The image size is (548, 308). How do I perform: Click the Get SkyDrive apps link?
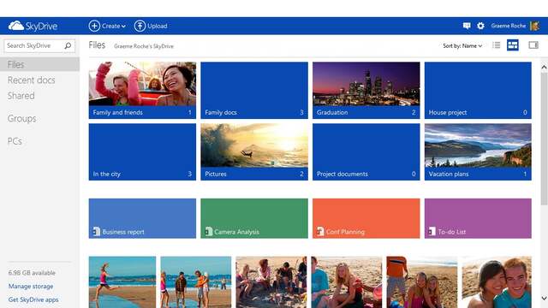33,299
